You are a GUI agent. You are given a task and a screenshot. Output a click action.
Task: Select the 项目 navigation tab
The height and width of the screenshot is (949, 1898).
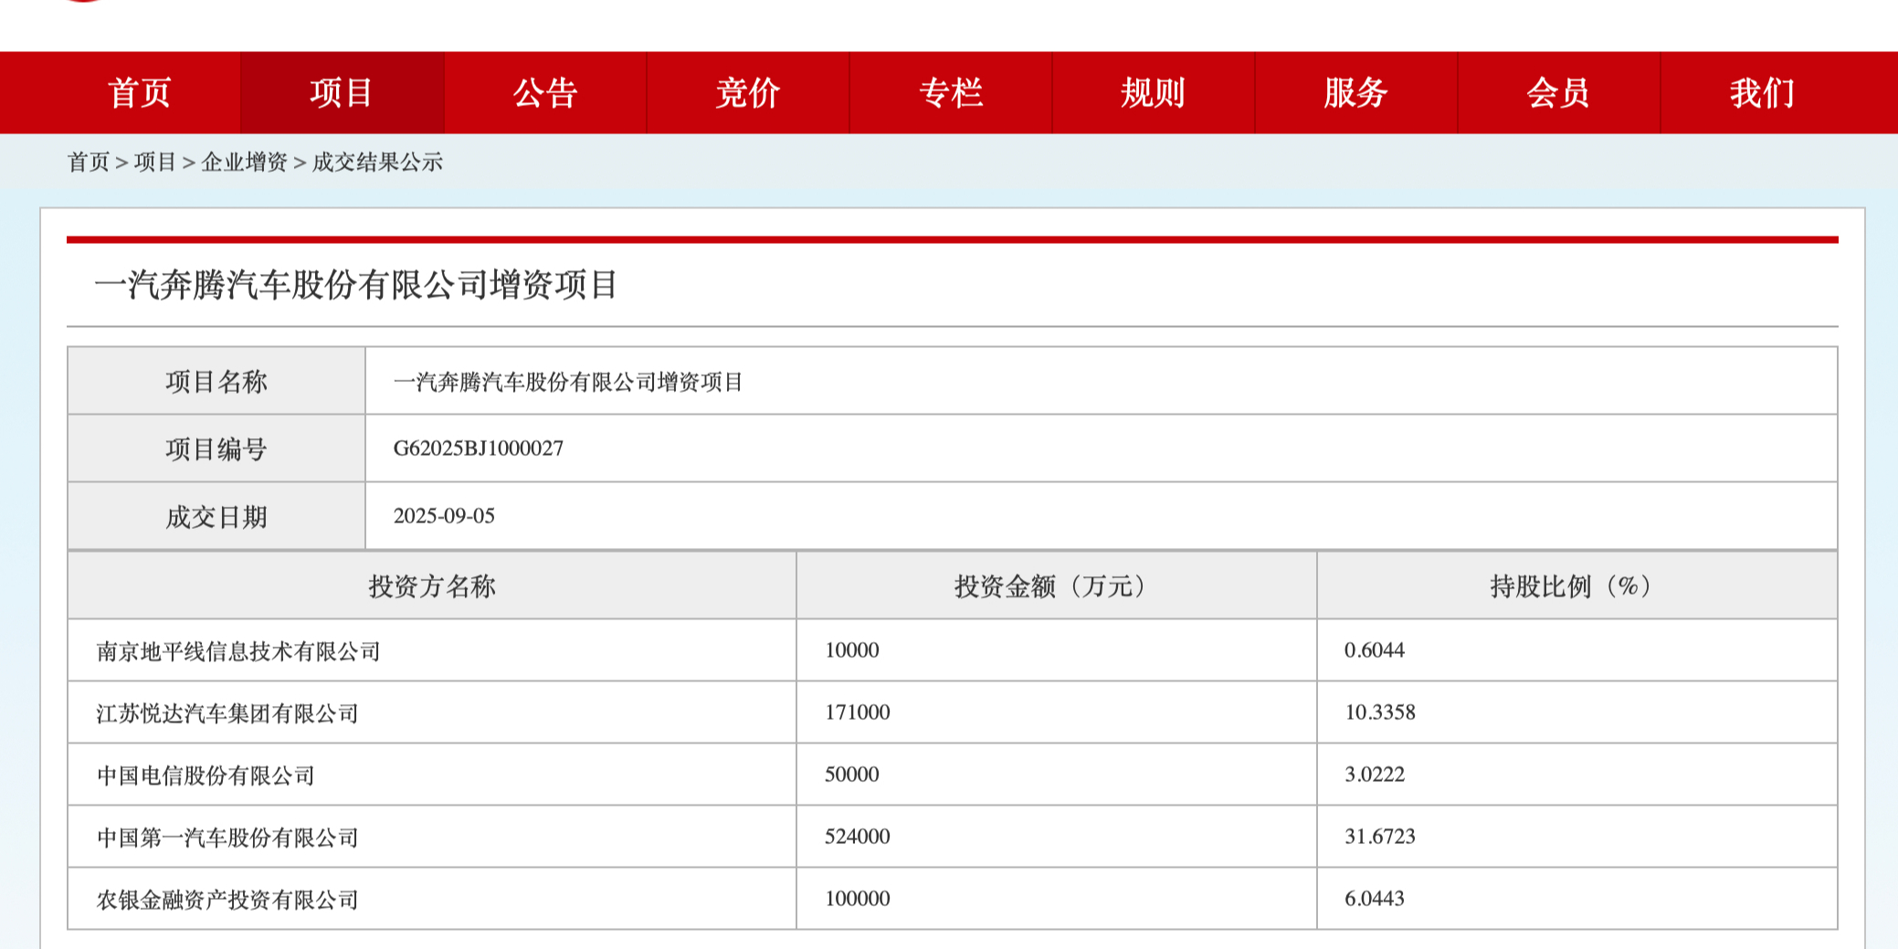342,93
